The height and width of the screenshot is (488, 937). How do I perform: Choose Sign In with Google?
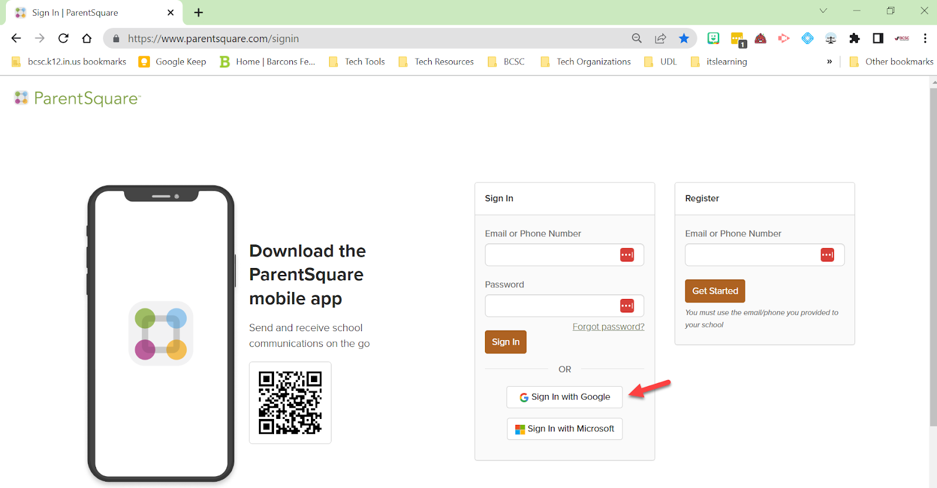[x=565, y=397]
